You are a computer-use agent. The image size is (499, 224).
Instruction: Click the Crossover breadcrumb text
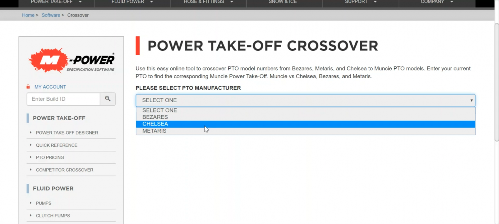(x=78, y=15)
